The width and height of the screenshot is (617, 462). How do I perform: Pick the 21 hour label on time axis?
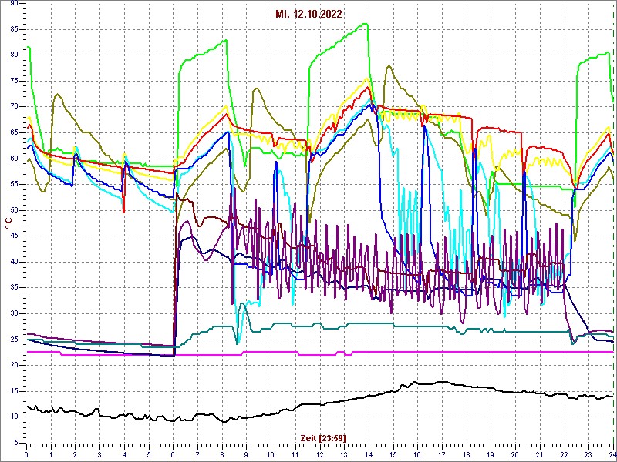[539, 455]
